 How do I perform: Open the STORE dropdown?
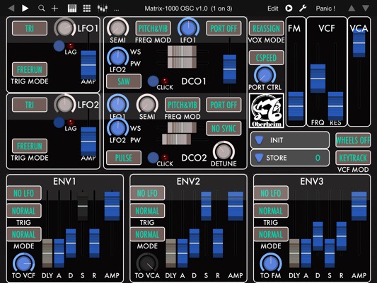tap(290, 158)
